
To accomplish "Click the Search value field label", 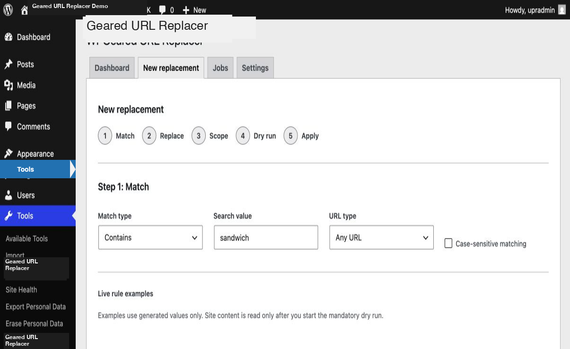I will point(232,216).
